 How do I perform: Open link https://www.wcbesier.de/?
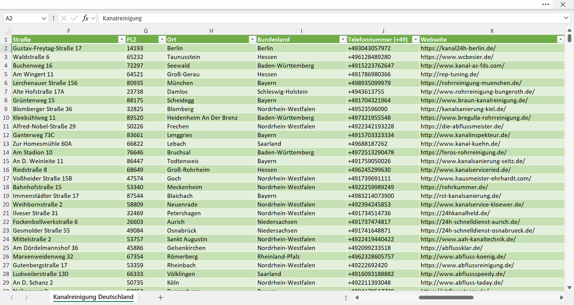coord(457,57)
